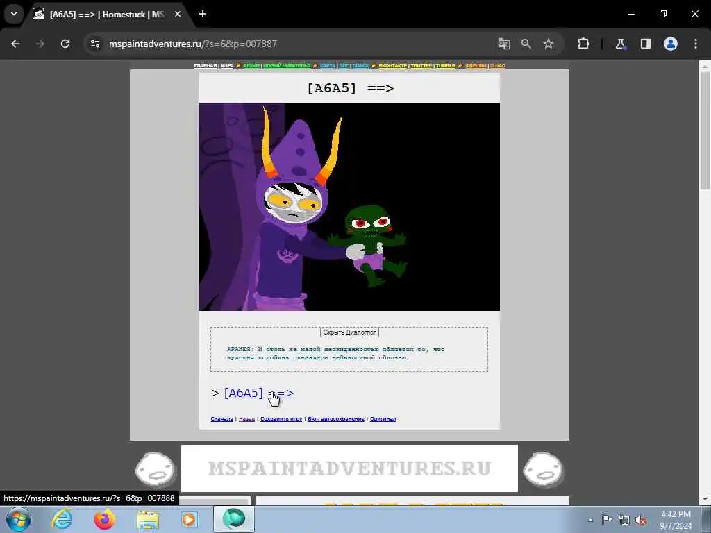Image resolution: width=711 pixels, height=533 pixels.
Task: Launch Firefox from the taskbar
Action: point(104,519)
